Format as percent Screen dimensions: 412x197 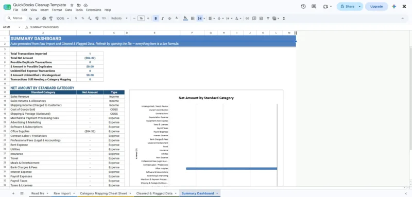pyautogui.click(x=83, y=19)
